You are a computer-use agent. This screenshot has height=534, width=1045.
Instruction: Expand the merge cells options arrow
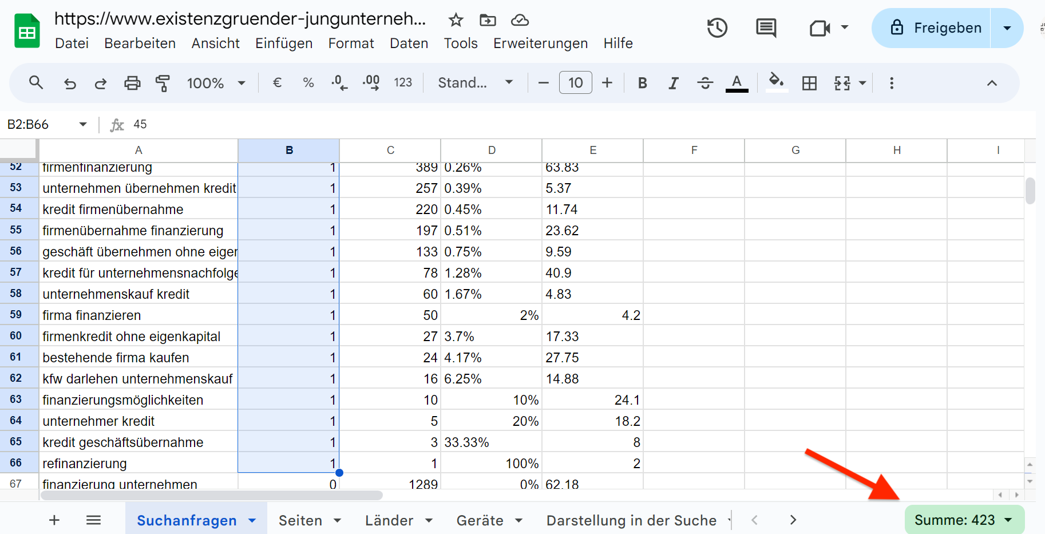862,84
